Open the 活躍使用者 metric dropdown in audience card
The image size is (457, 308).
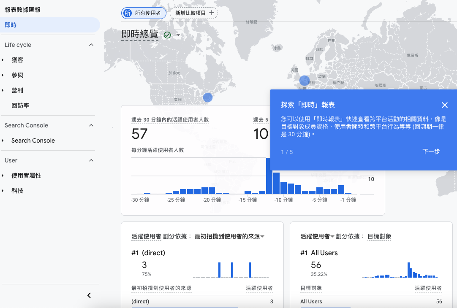(332, 237)
